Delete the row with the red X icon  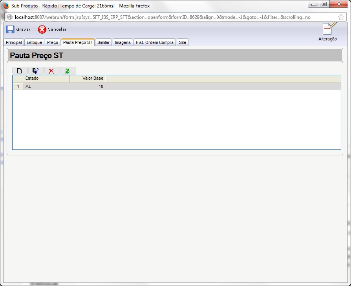pyautogui.click(x=52, y=71)
